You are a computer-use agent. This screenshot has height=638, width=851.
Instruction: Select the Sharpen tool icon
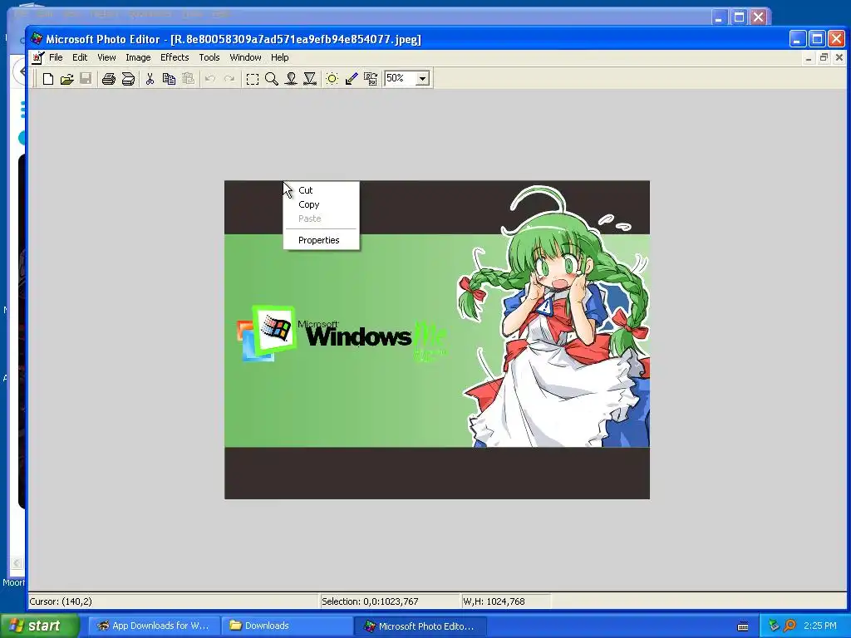(310, 79)
